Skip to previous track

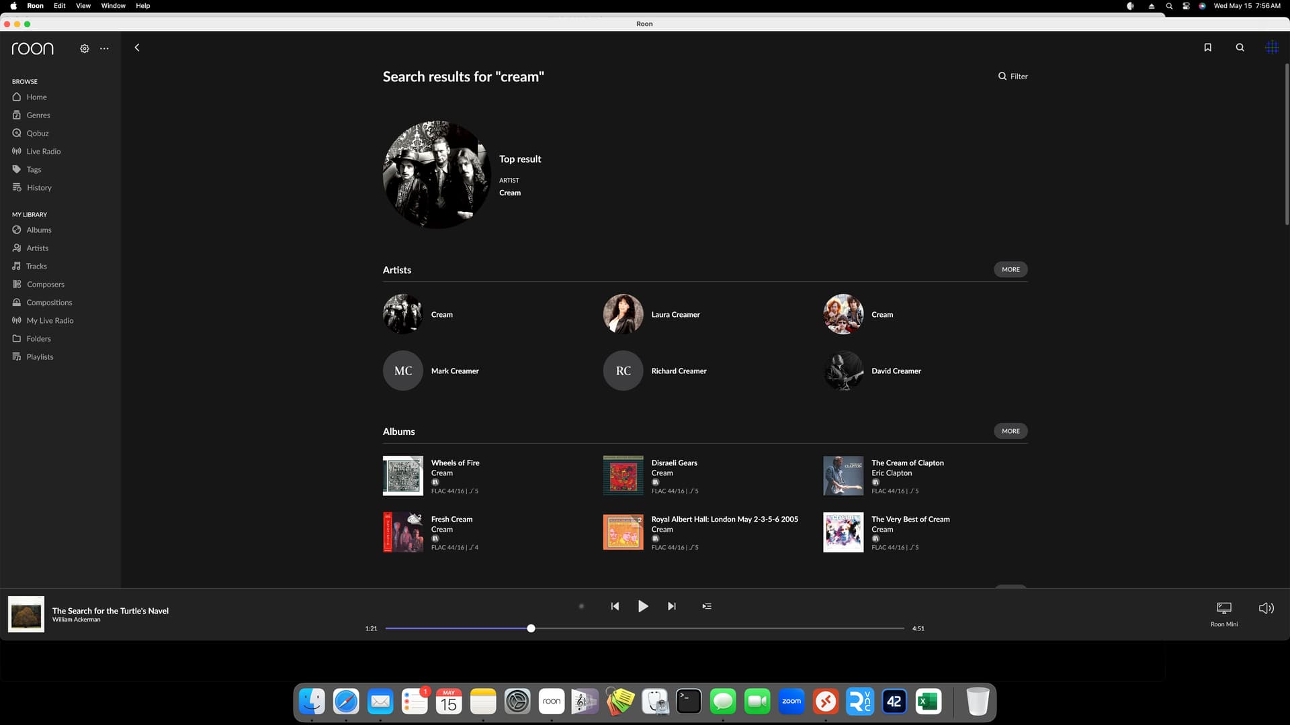pos(615,606)
